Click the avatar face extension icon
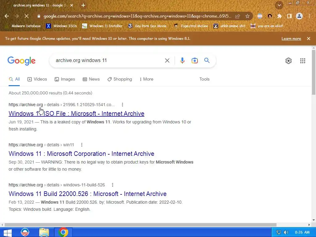Screen dimensions: 316x237 tap(270, 16)
